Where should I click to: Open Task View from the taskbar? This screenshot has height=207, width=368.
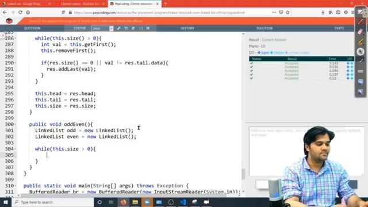point(111,202)
